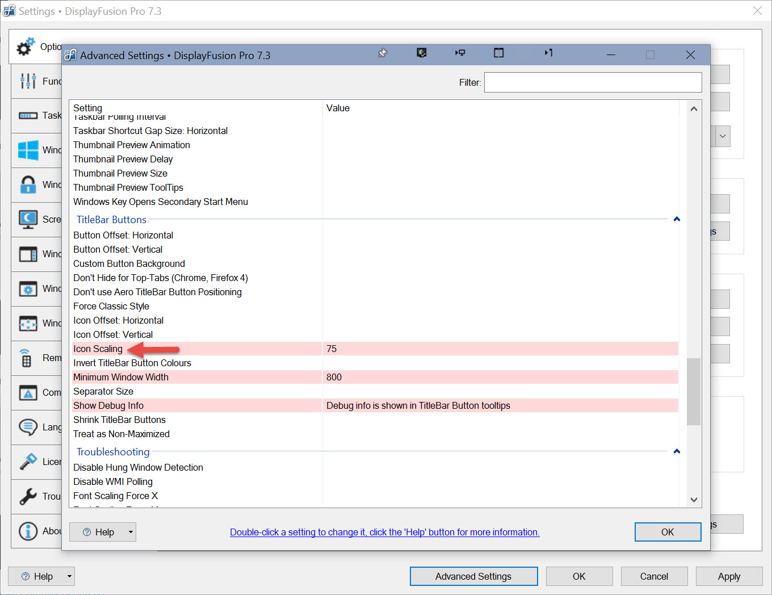Select the Icon Scaling setting row
772x595 pixels.
(x=98, y=349)
